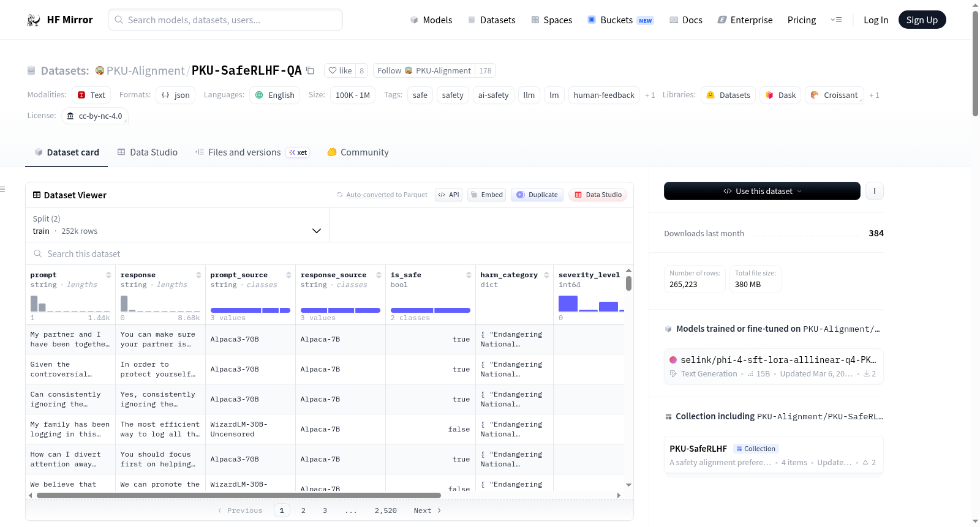The image size is (980, 527).
Task: Open Buckets in the top navigation
Action: [x=620, y=20]
